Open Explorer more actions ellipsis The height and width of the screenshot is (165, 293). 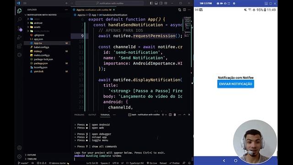pyautogui.click(x=66, y=10)
